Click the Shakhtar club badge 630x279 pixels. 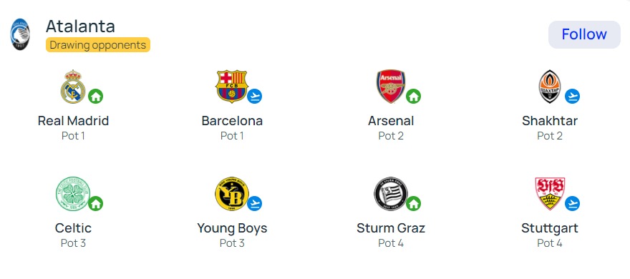[x=549, y=87]
